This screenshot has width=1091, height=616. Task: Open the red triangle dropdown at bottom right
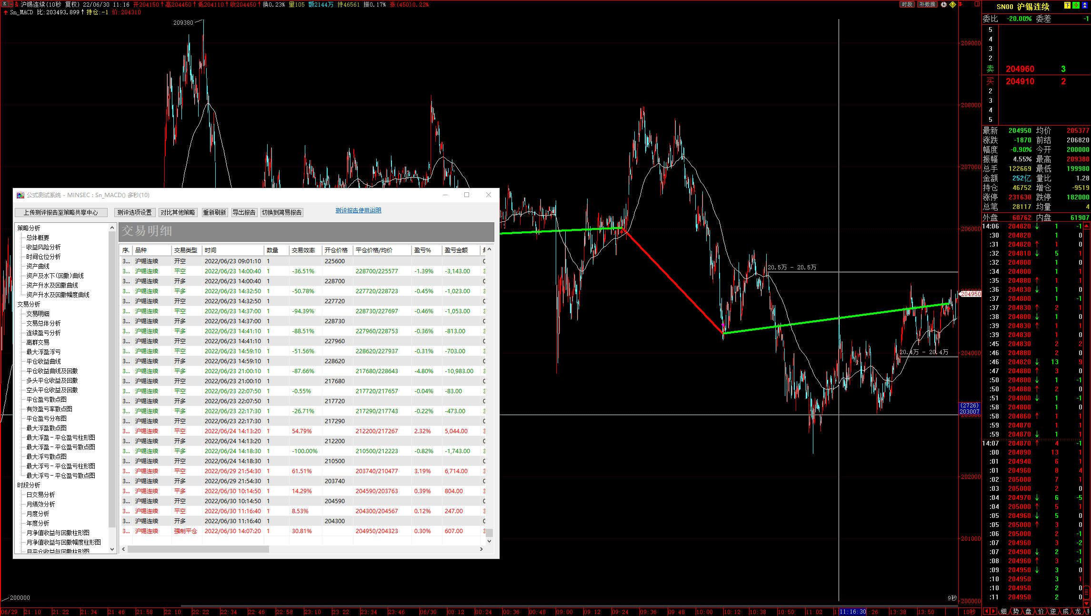pos(1086,603)
